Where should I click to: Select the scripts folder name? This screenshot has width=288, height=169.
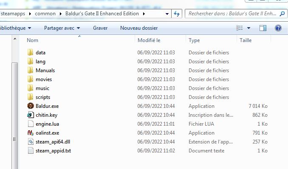tap(43, 97)
